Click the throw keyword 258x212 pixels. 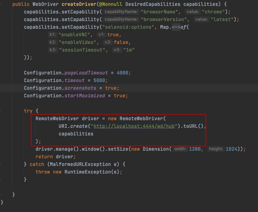[43, 172]
